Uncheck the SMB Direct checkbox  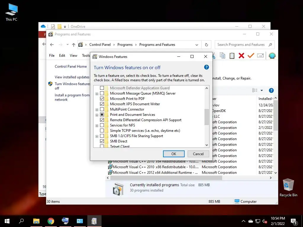pos(102,141)
